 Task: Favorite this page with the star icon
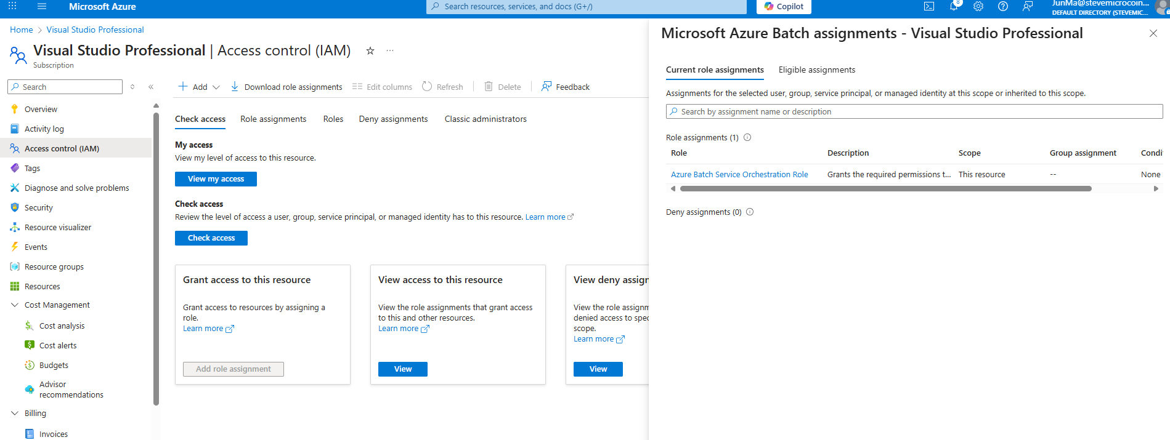(x=370, y=50)
